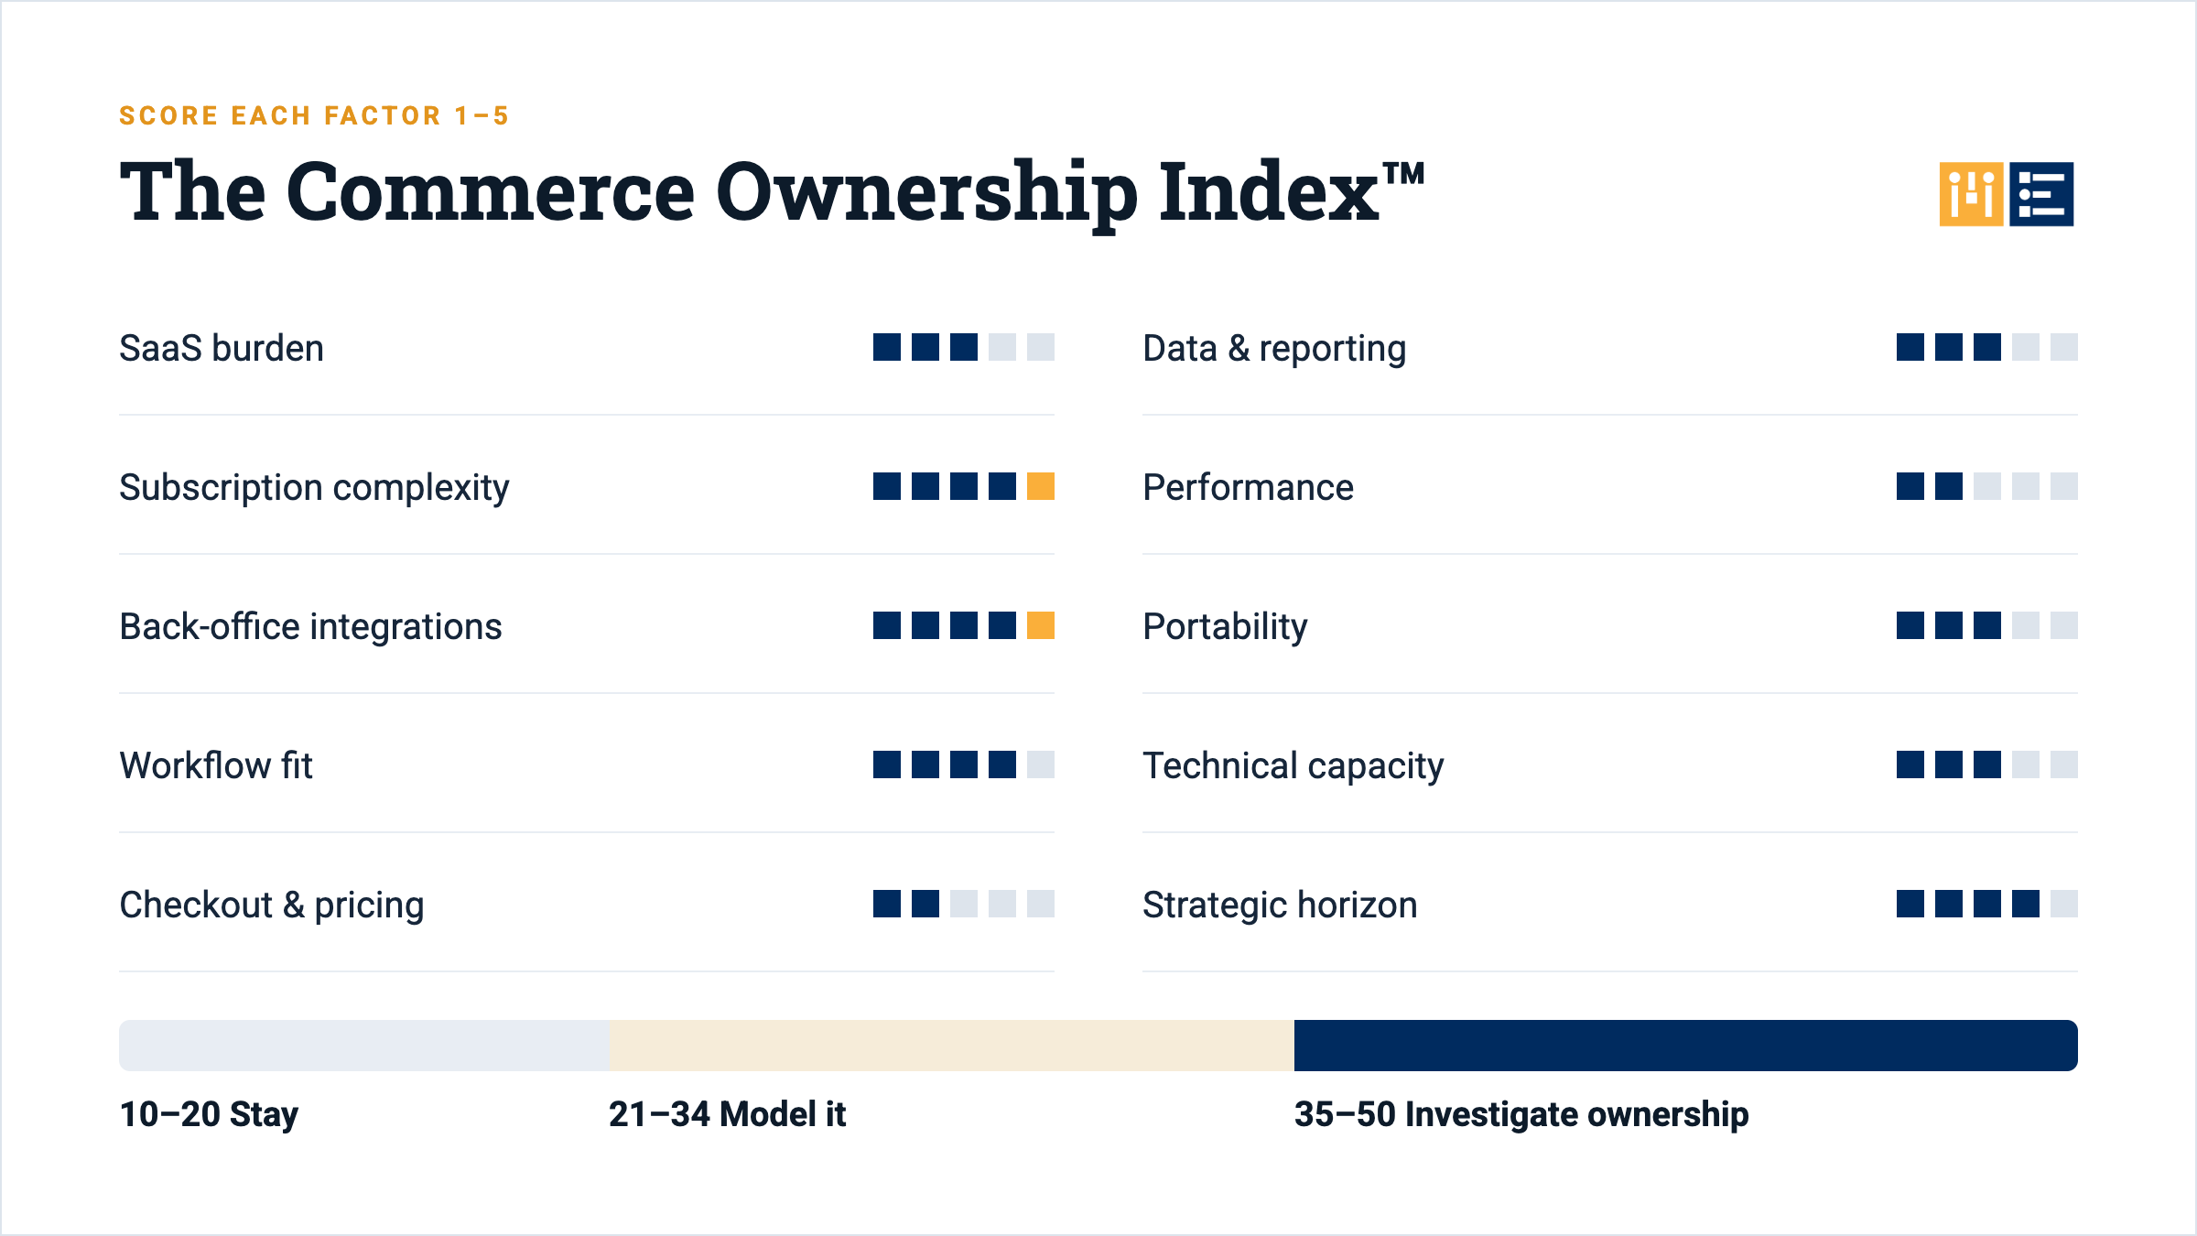This screenshot has height=1236, width=2197.
Task: Click the navy checklist logo icon
Action: (x=2041, y=194)
